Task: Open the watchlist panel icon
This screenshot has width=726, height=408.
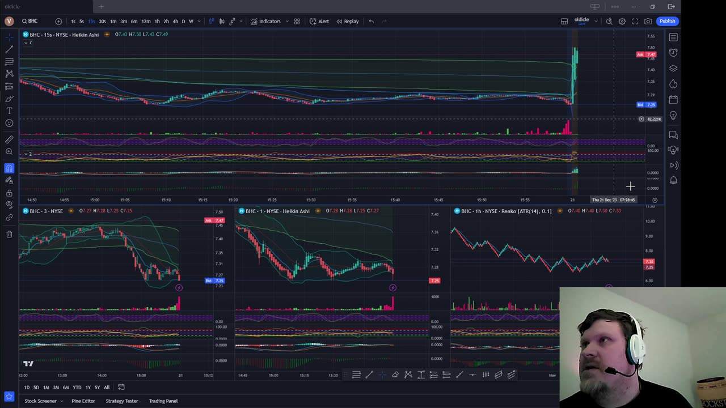Action: click(x=673, y=37)
